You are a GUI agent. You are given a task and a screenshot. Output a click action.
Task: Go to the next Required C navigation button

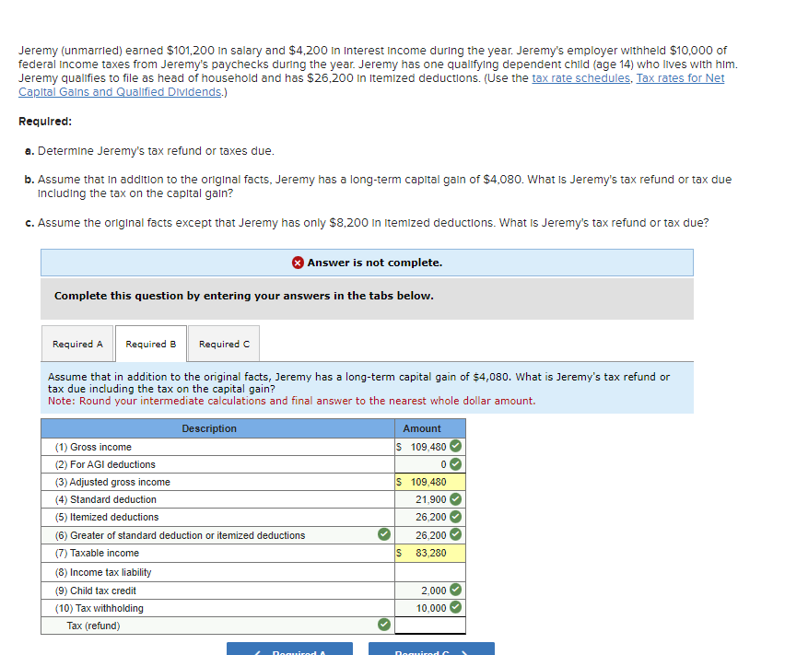click(431, 649)
